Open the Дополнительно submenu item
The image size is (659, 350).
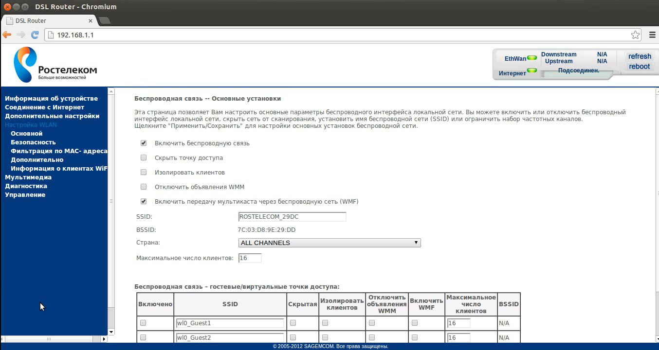click(37, 159)
